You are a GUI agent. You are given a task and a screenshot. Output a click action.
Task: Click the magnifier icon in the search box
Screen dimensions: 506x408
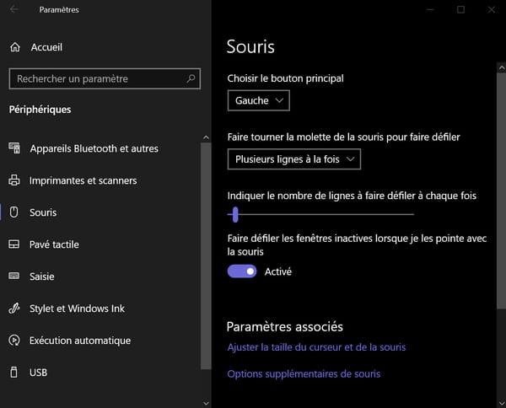191,78
